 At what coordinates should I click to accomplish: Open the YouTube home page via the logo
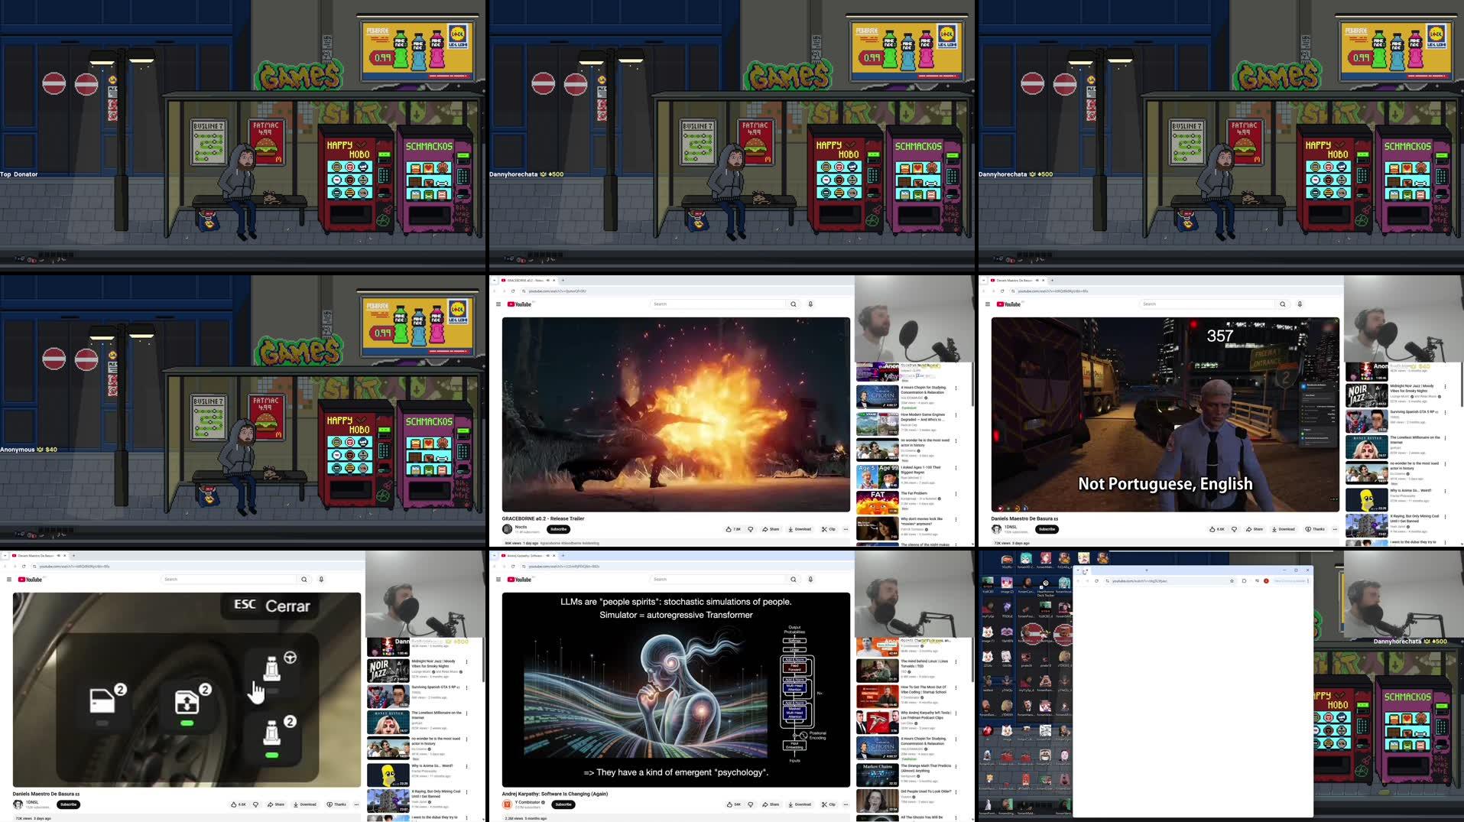tap(518, 304)
